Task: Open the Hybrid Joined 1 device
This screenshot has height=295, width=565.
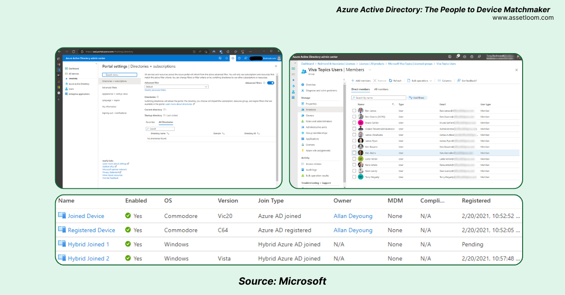Action: point(89,244)
